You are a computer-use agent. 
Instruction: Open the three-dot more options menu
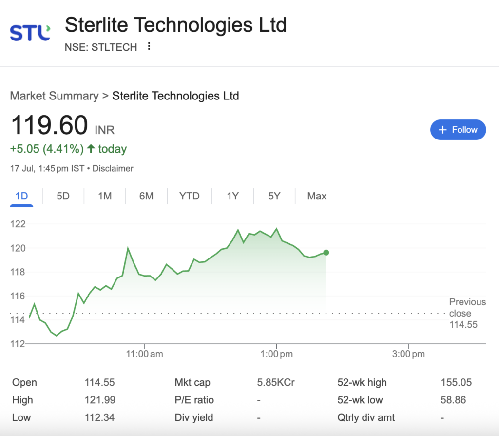149,46
